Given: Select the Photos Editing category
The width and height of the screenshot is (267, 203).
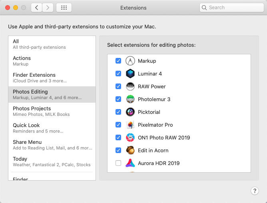Looking at the screenshot, I should click(52, 95).
